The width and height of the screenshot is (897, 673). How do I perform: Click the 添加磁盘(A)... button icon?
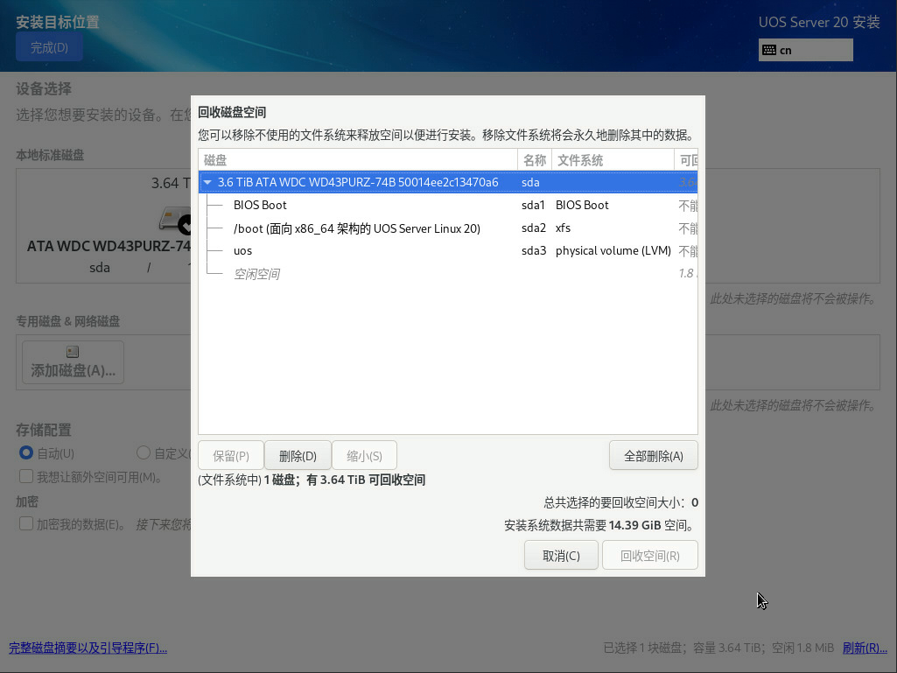73,352
